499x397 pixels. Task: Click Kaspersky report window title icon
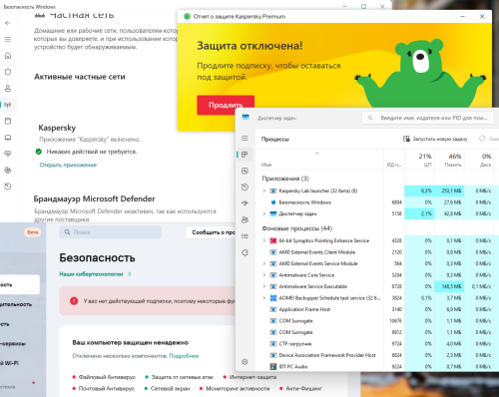pyautogui.click(x=187, y=16)
